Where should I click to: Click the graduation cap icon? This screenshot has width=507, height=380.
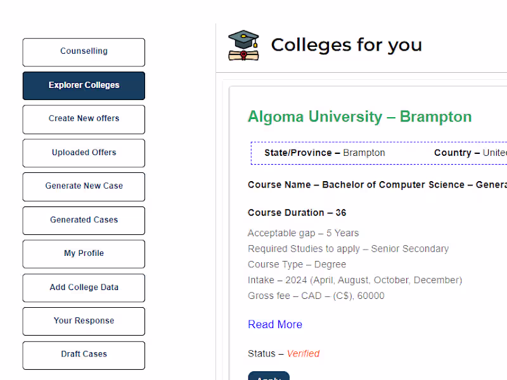pos(243,46)
